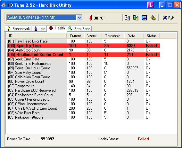Open the Info tab
Image resolution: width=182 pixels, height=148 pixels.
coord(39,28)
